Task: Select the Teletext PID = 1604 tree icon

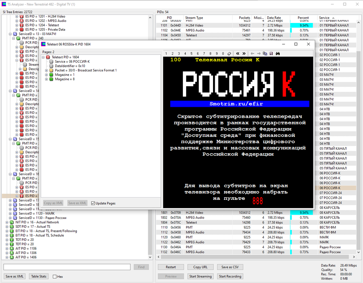Action: 48,57
